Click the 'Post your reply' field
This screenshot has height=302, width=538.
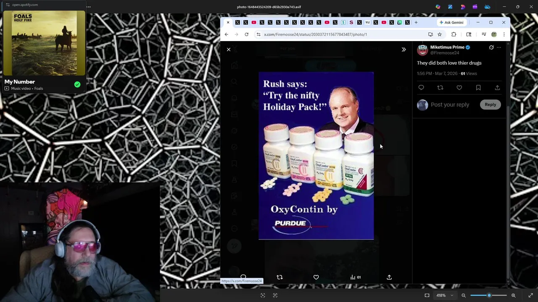click(450, 104)
